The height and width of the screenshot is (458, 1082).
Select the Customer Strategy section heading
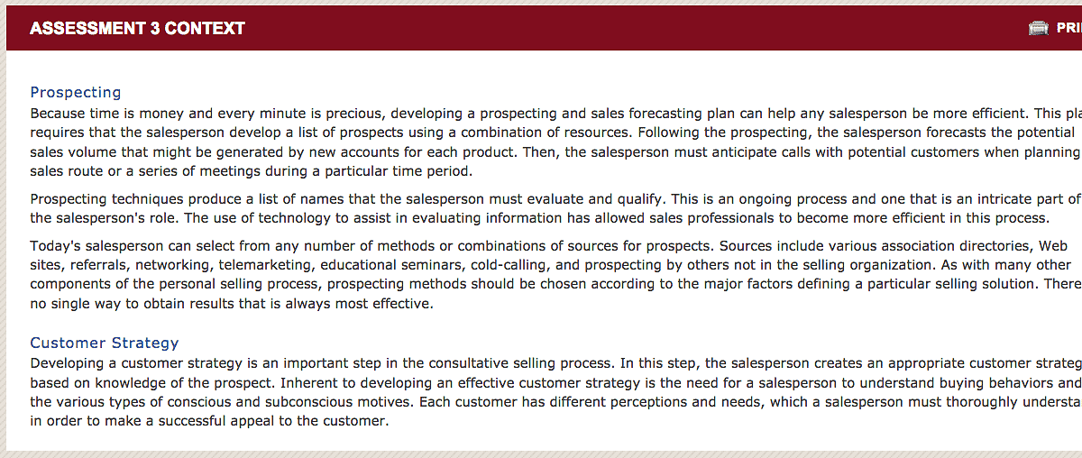pyautogui.click(x=105, y=343)
